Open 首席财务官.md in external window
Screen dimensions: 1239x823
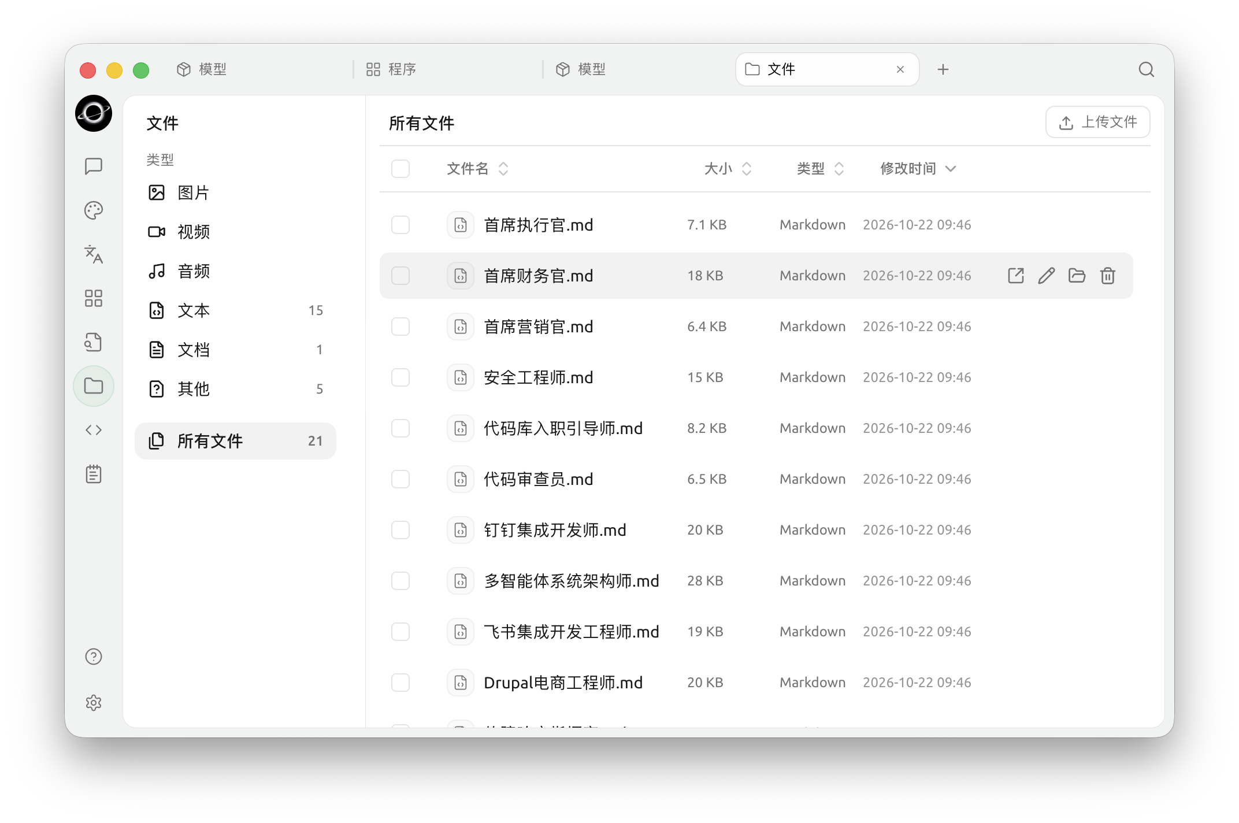1016,276
